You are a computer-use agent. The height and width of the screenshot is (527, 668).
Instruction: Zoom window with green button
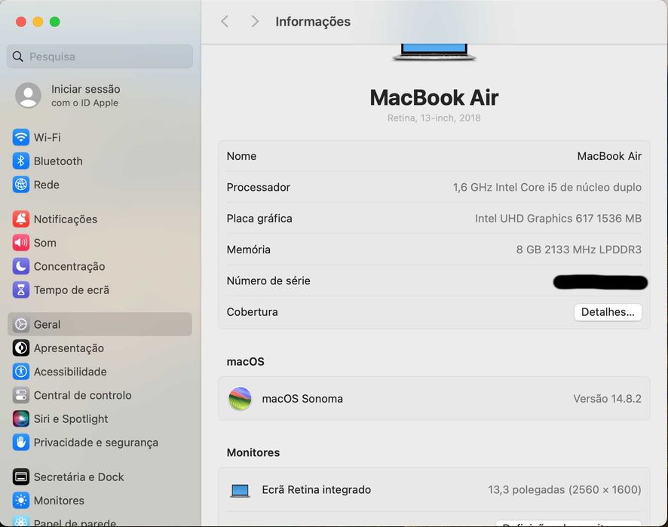point(54,21)
